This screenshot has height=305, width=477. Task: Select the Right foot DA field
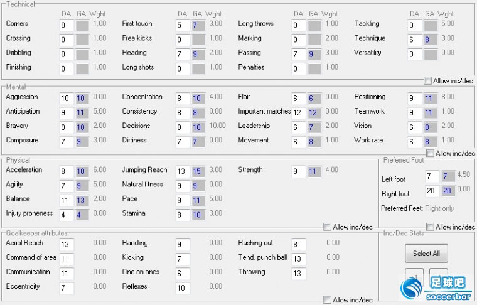click(x=432, y=191)
